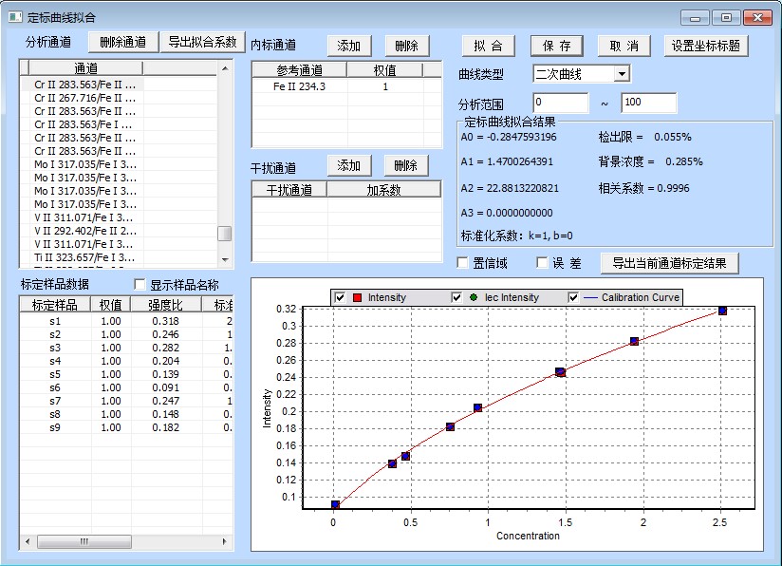Click the green Iec Intensity legend marker
The width and height of the screenshot is (782, 566).
[x=474, y=297]
